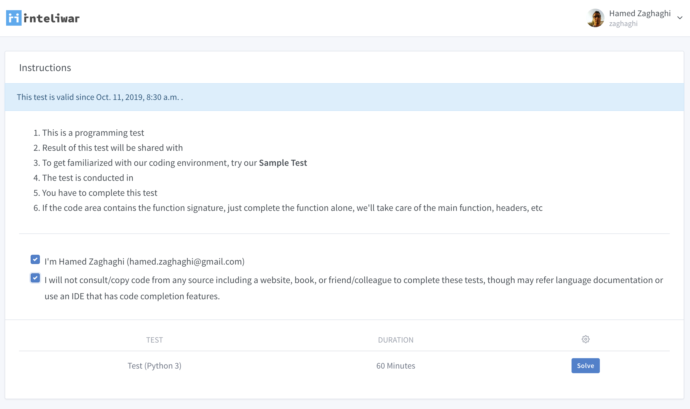Viewport: 690px width, 409px height.
Task: Click the Inteliwar brand name text
Action: pos(51,18)
